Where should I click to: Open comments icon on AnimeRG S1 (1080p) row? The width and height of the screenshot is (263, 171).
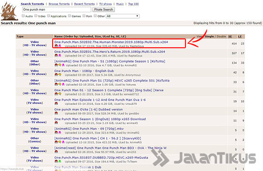pyautogui.click(x=60, y=65)
